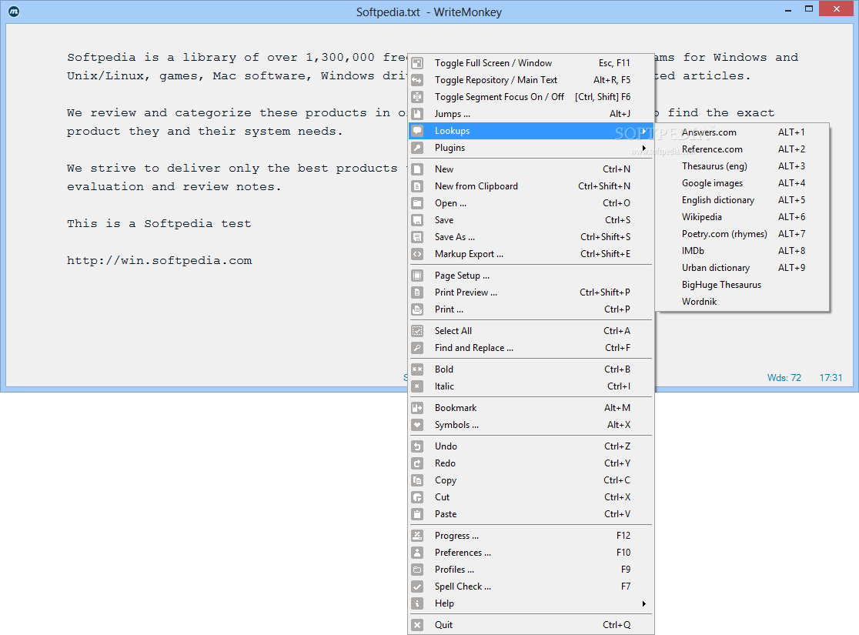
Task: Click the Quit X icon
Action: (x=417, y=625)
